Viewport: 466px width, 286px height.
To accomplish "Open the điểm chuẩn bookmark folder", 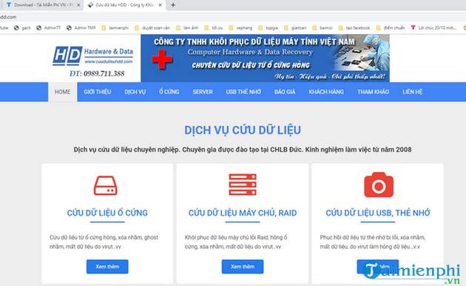I will (391, 27).
